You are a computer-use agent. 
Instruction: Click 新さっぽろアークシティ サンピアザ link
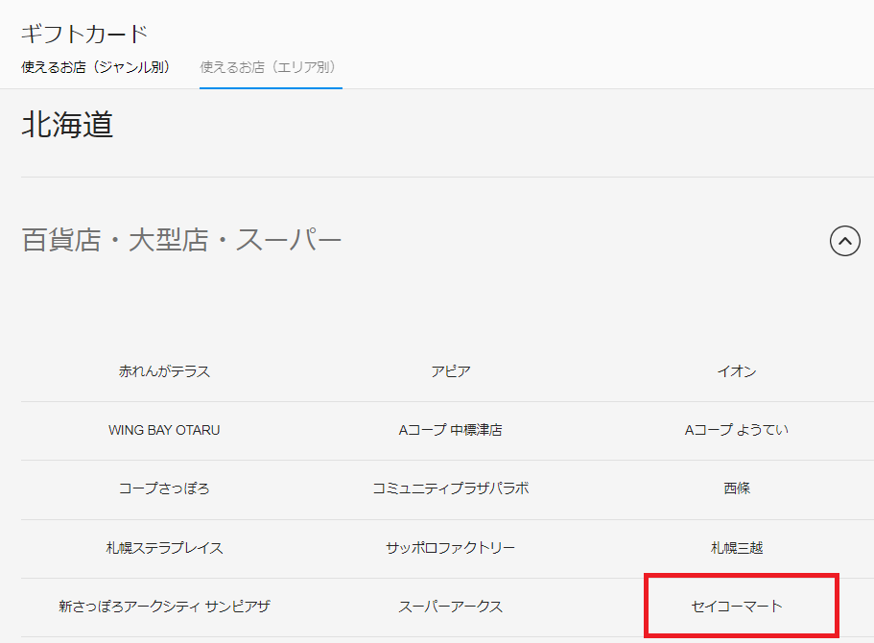(x=164, y=607)
